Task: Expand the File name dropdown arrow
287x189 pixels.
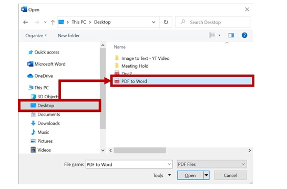Action: 169,164
